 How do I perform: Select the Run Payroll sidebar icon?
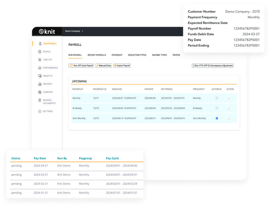point(39,43)
